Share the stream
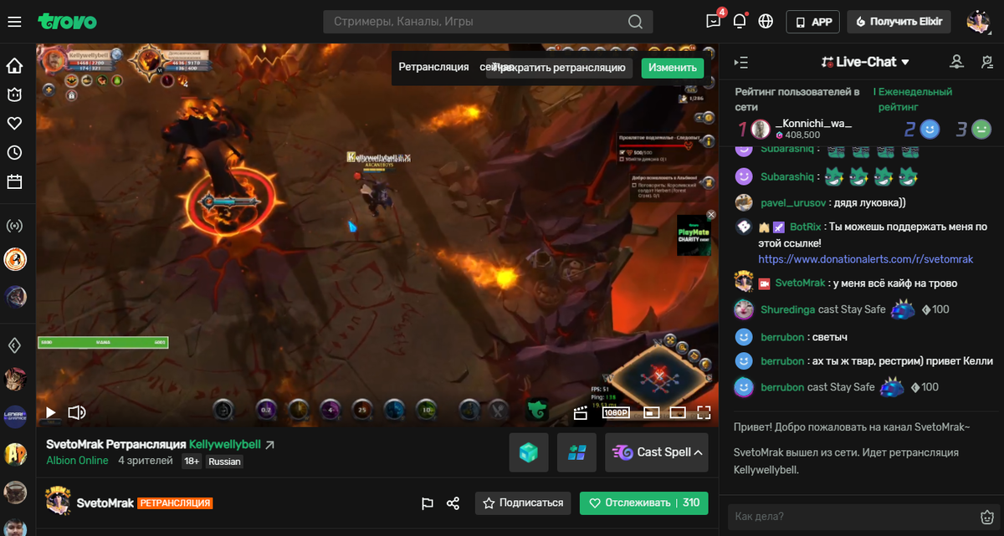Viewport: 1004px width, 536px height. (453, 503)
